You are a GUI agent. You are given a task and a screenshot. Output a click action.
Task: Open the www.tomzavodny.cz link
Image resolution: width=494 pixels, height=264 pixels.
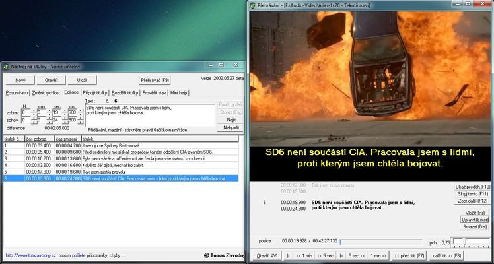[x=31, y=255]
